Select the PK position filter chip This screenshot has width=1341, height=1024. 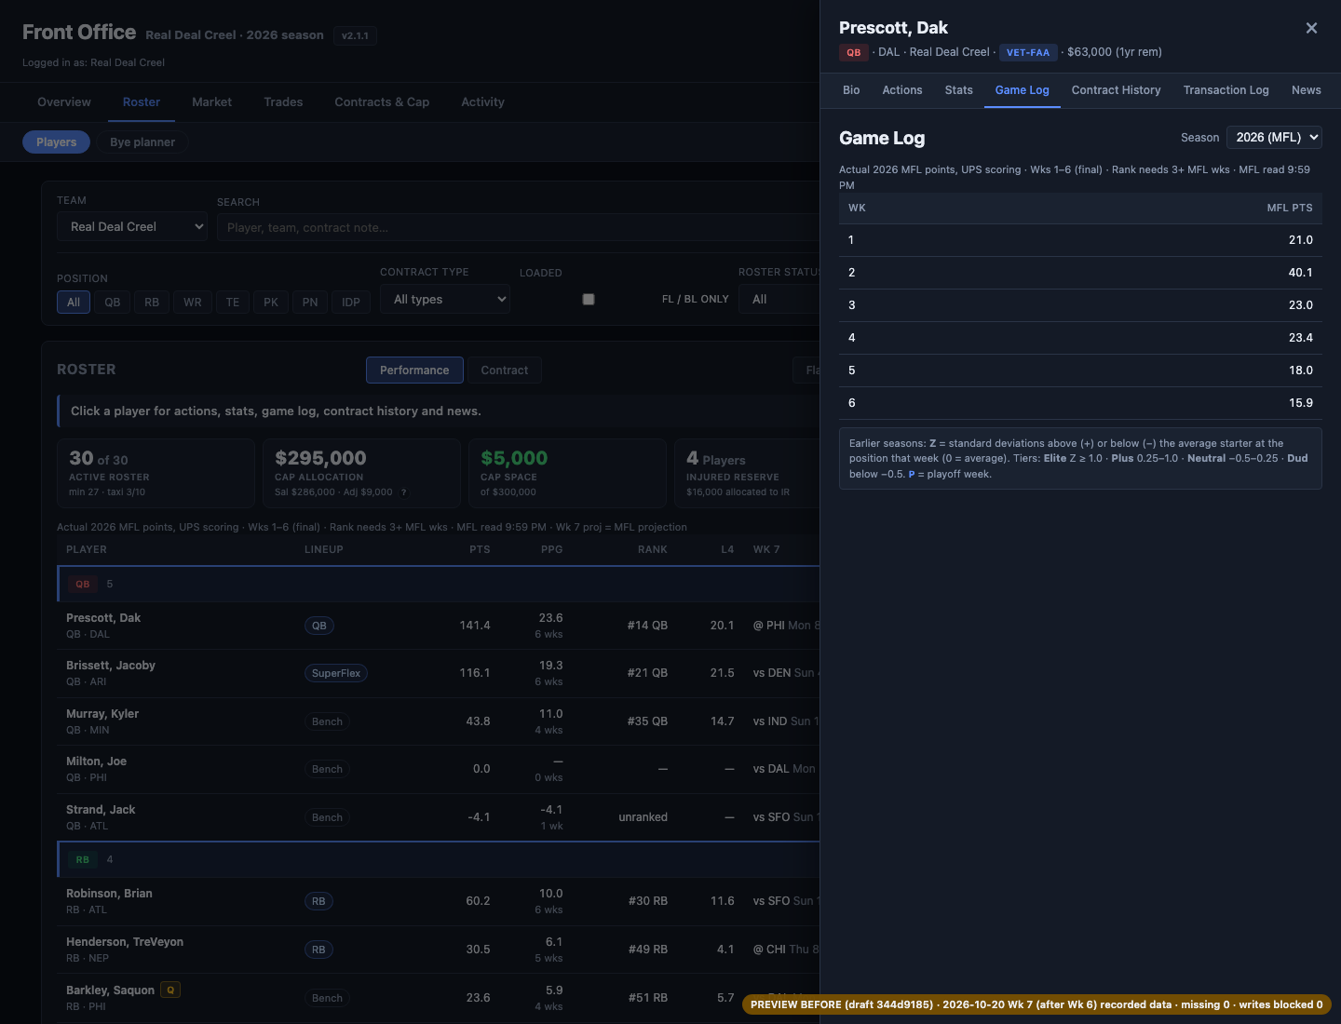pyautogui.click(x=271, y=302)
